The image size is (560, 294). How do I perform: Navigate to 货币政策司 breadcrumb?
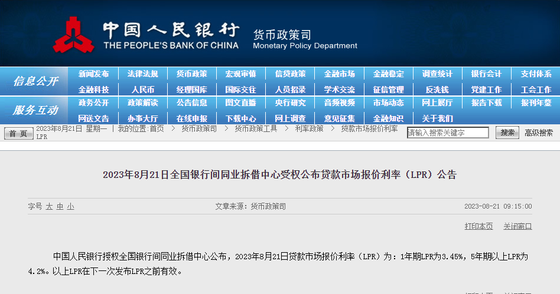[199, 128]
